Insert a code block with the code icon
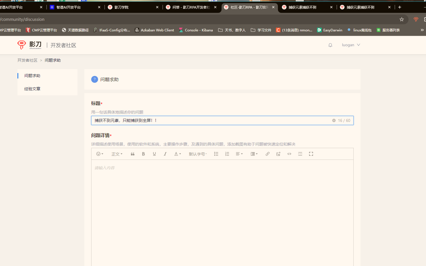426x266 pixels. (289, 154)
